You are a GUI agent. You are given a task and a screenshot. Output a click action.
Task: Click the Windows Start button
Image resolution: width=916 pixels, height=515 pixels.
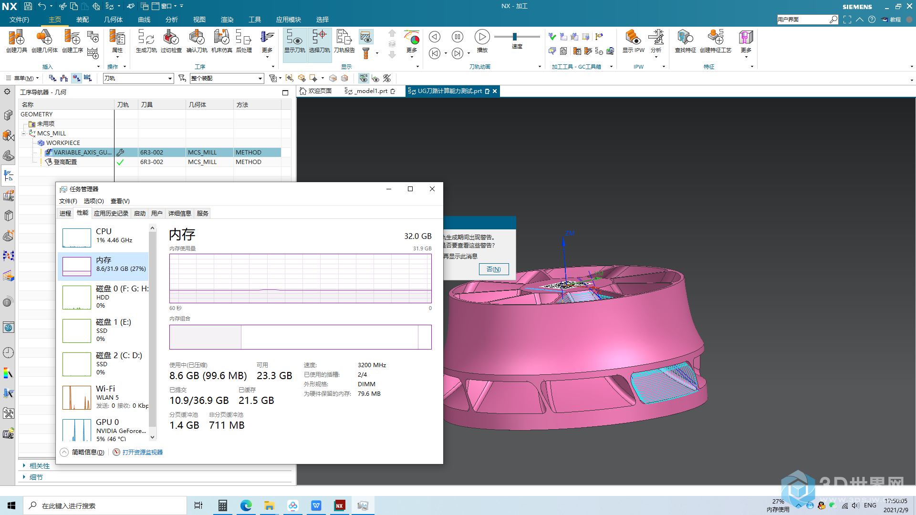tap(11, 505)
